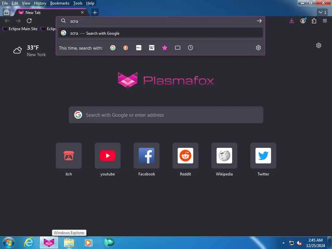Open Windows Explorer from the taskbar
332x249 pixels.
coord(69,243)
